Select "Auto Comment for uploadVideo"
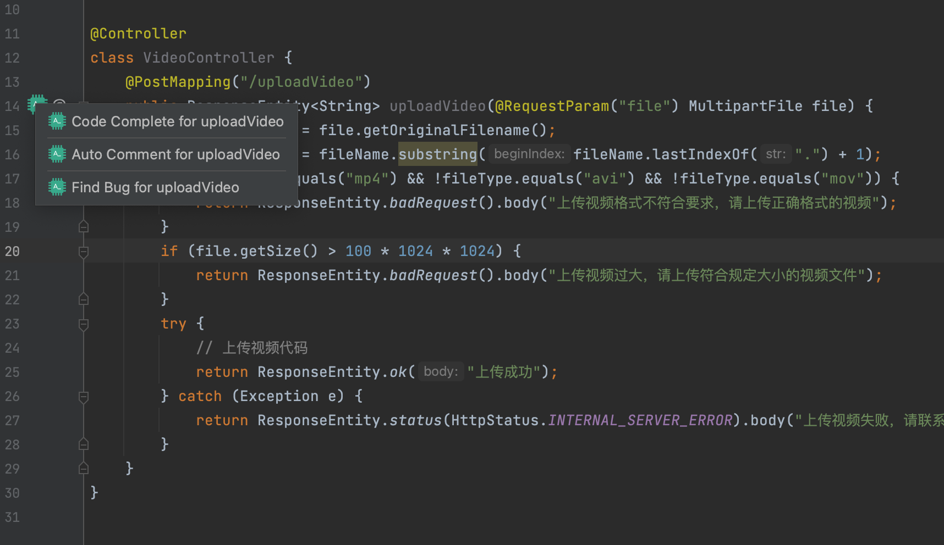Screen dimensions: 944x545 [175, 154]
